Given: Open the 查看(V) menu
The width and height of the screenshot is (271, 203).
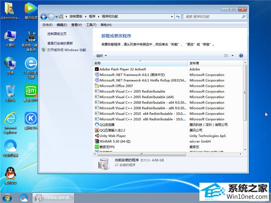Looking at the screenshot, I should 76,25.
